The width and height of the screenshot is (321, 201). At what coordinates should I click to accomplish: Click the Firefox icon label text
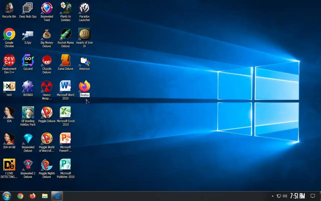[x=85, y=95]
